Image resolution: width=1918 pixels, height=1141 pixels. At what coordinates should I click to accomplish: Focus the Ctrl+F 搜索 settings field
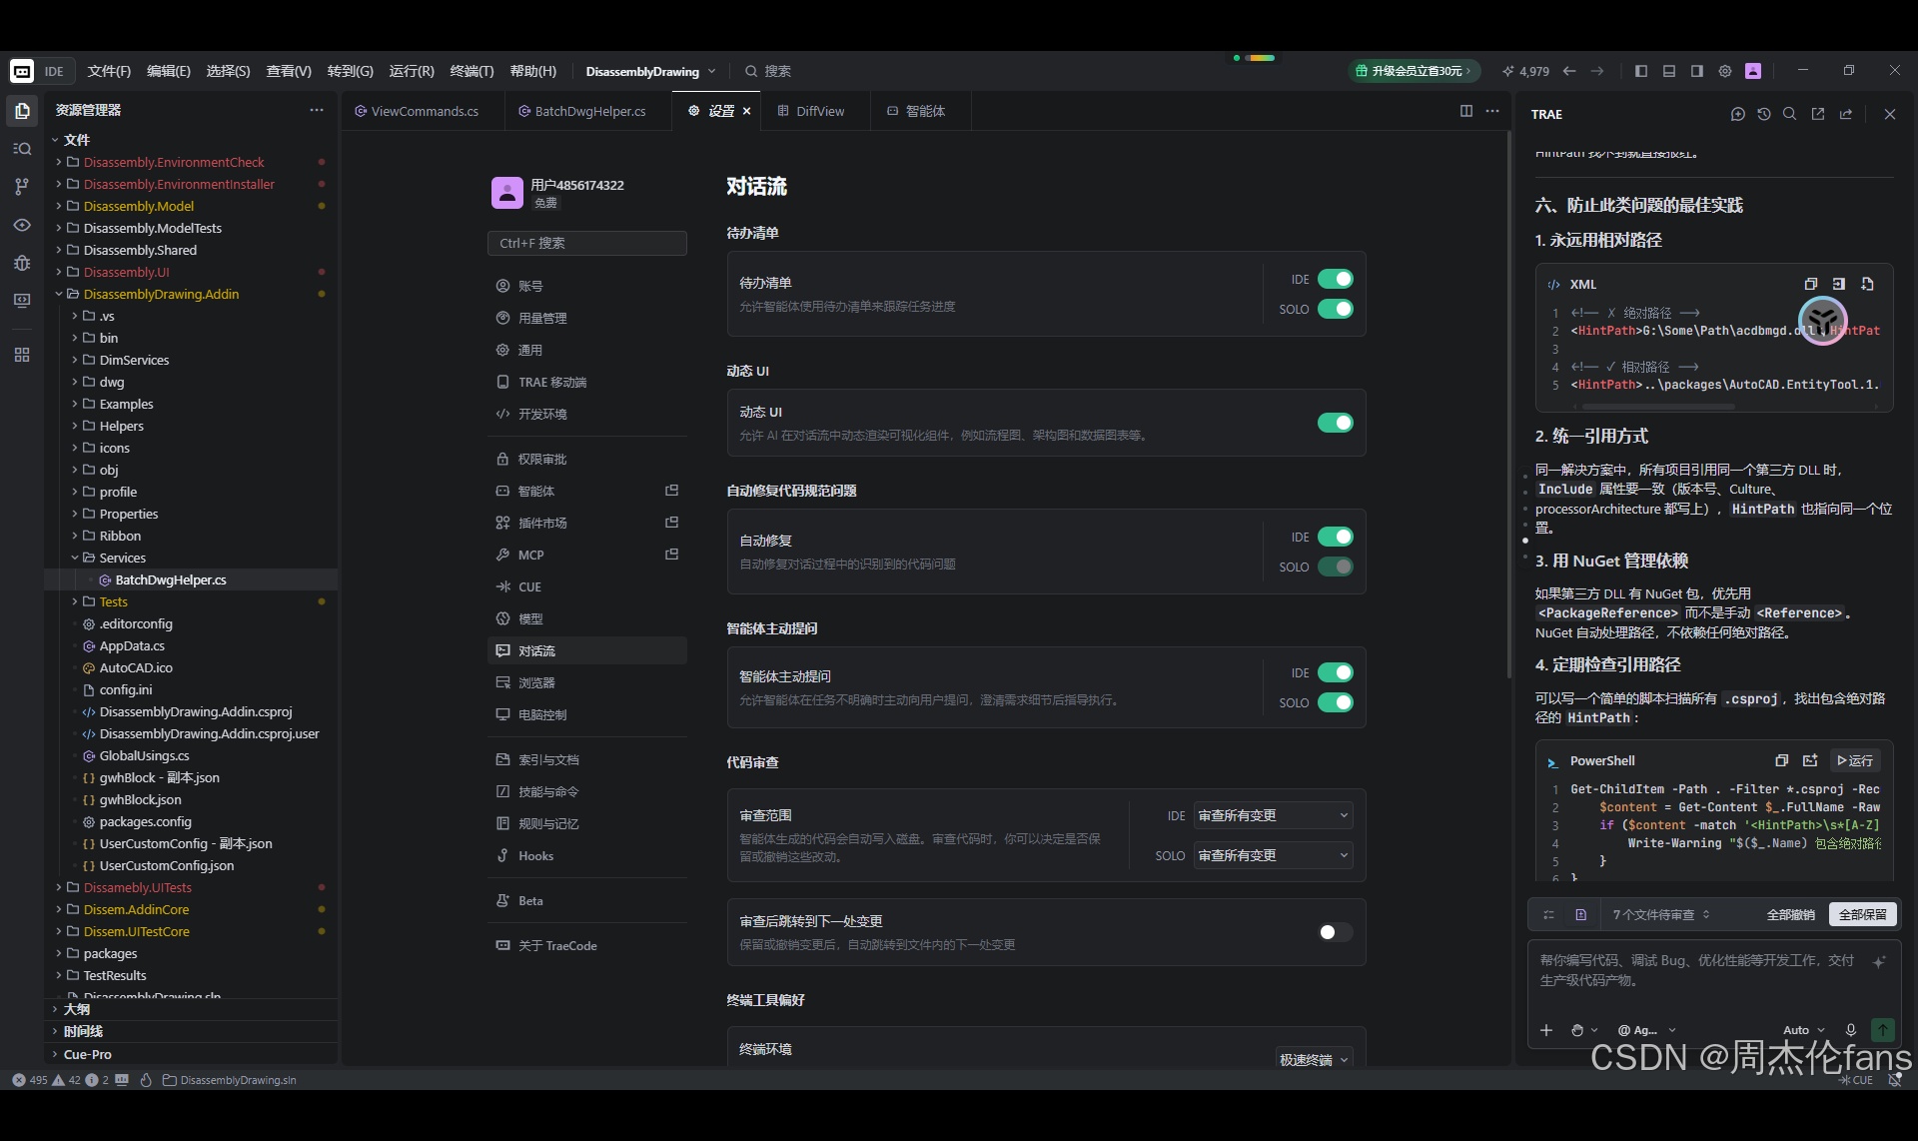[587, 243]
